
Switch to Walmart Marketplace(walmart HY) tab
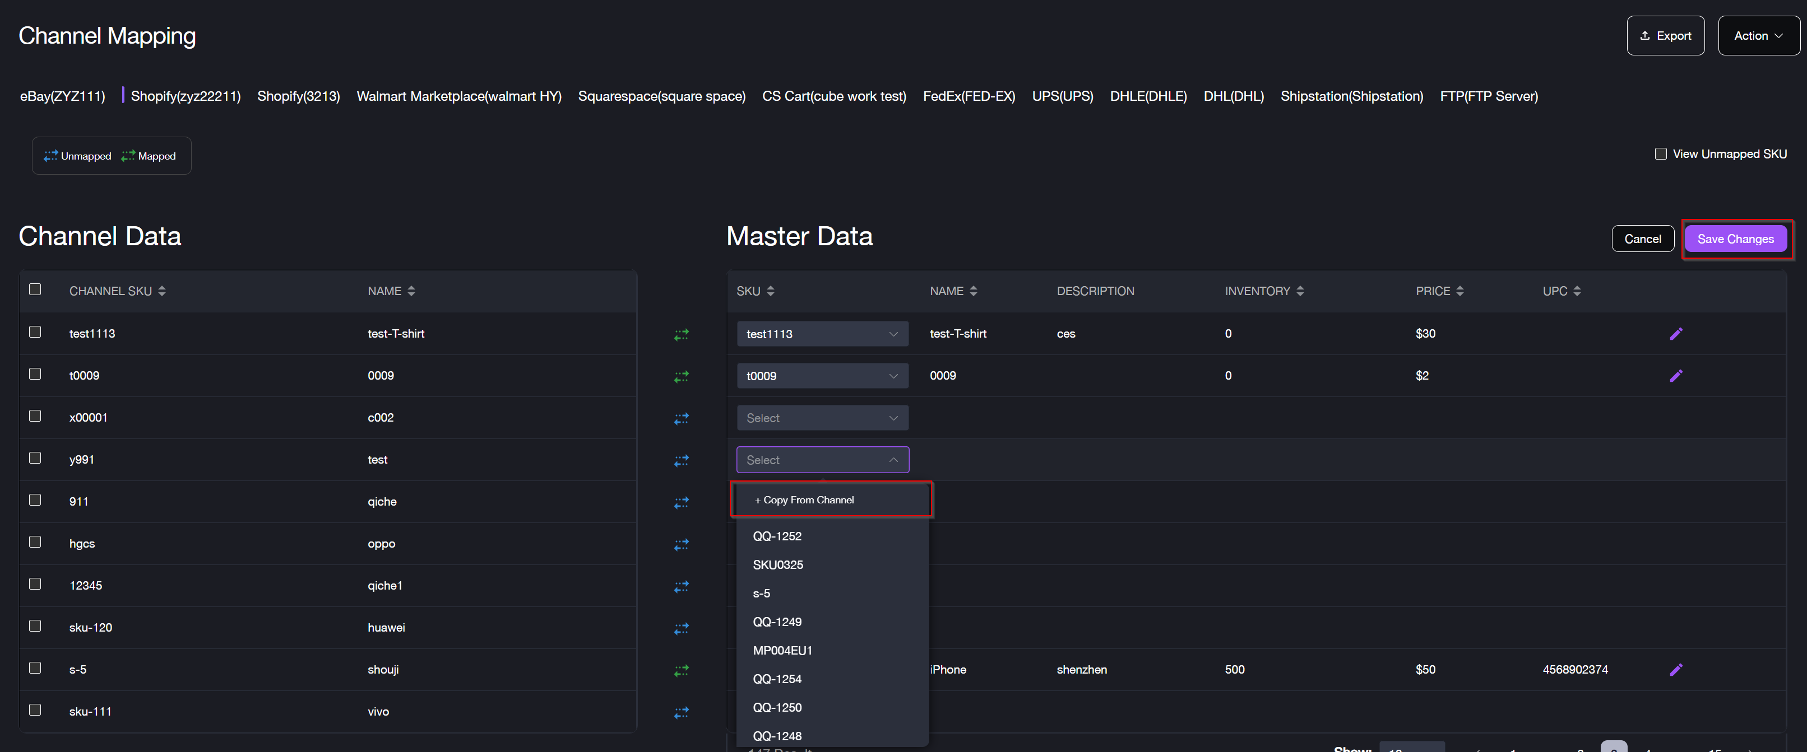[x=459, y=96]
